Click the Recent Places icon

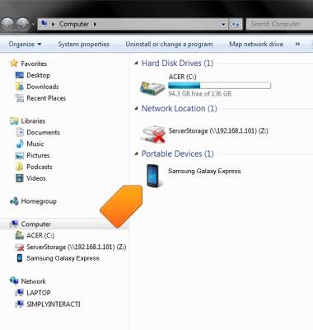point(20,98)
